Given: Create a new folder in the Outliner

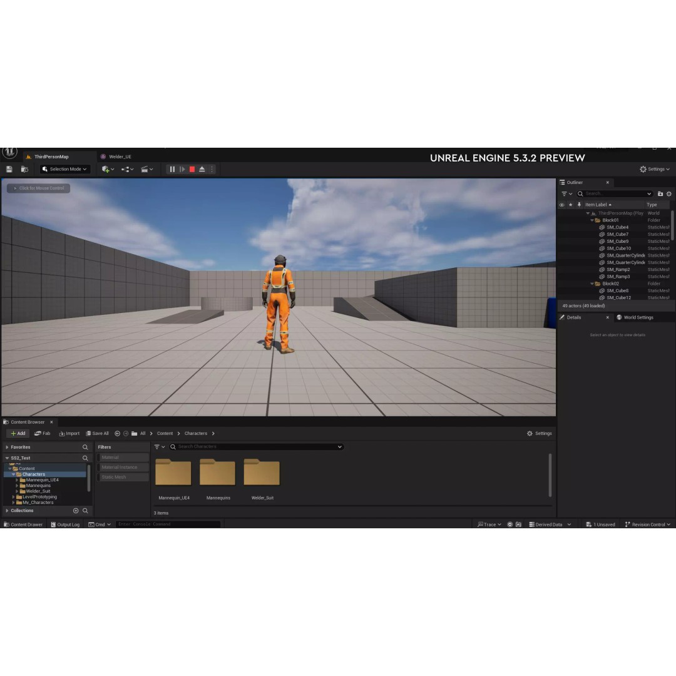Looking at the screenshot, I should [660, 194].
